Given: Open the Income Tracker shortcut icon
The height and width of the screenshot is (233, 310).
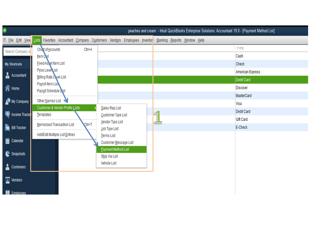Looking at the screenshot, I should 7,114.
